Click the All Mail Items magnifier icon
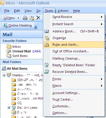The image size is (106, 118). [x=4, y=68]
